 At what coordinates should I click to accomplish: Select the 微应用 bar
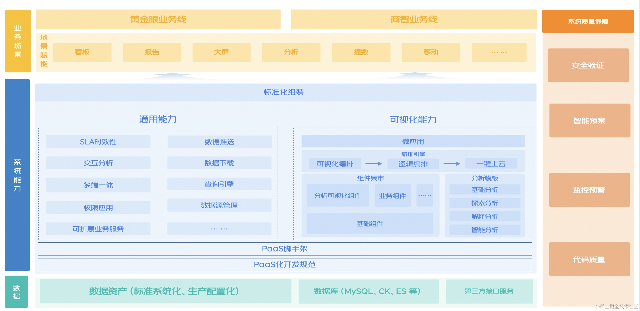413,141
